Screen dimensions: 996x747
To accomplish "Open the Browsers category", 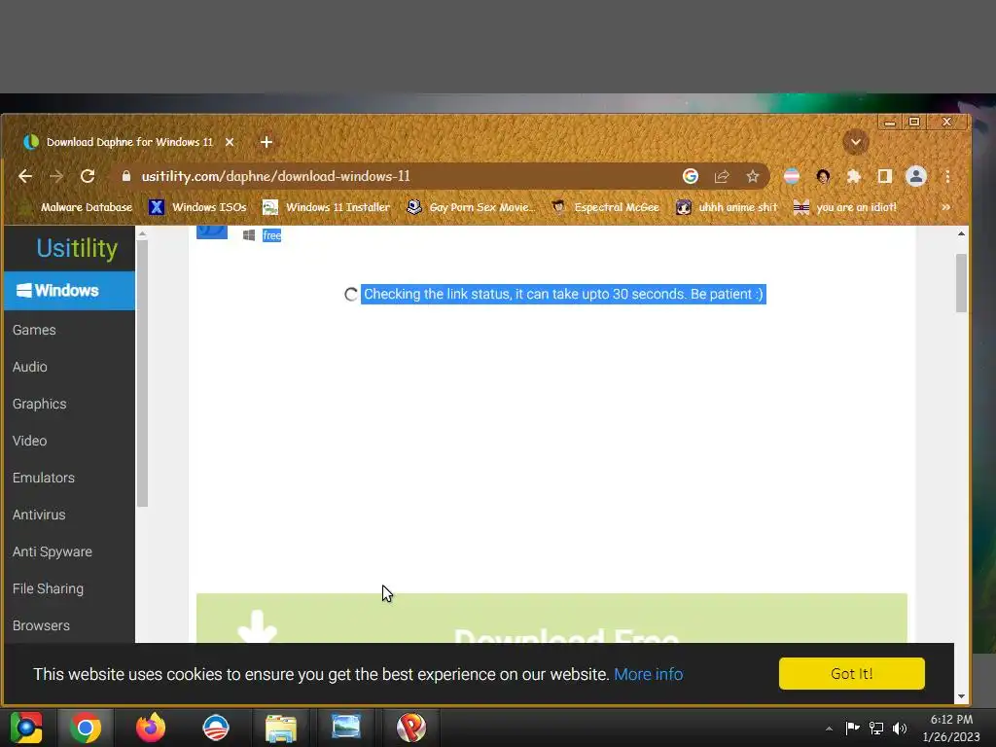I will [x=41, y=625].
